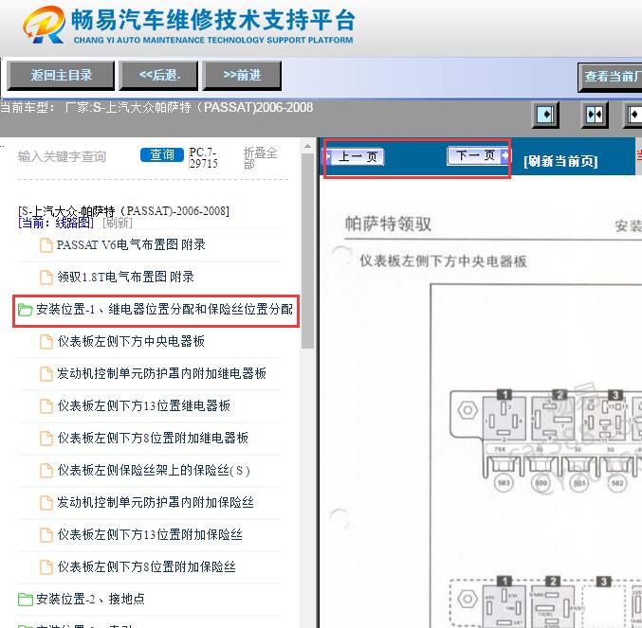Click page icon beside 仪表板左侧下方8位置附加保险丝

pos(46,567)
